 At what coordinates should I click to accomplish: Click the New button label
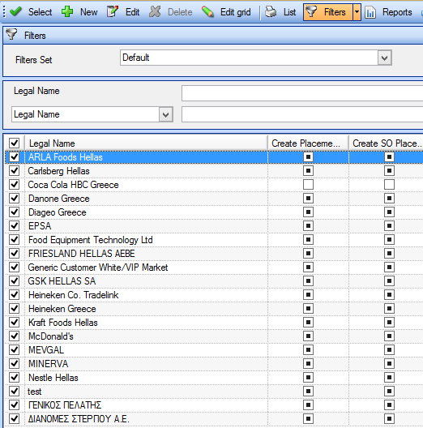[x=88, y=12]
